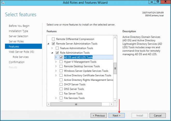Click the list's scroll up arrow
This screenshot has height=121, width=171.
click(x=115, y=37)
